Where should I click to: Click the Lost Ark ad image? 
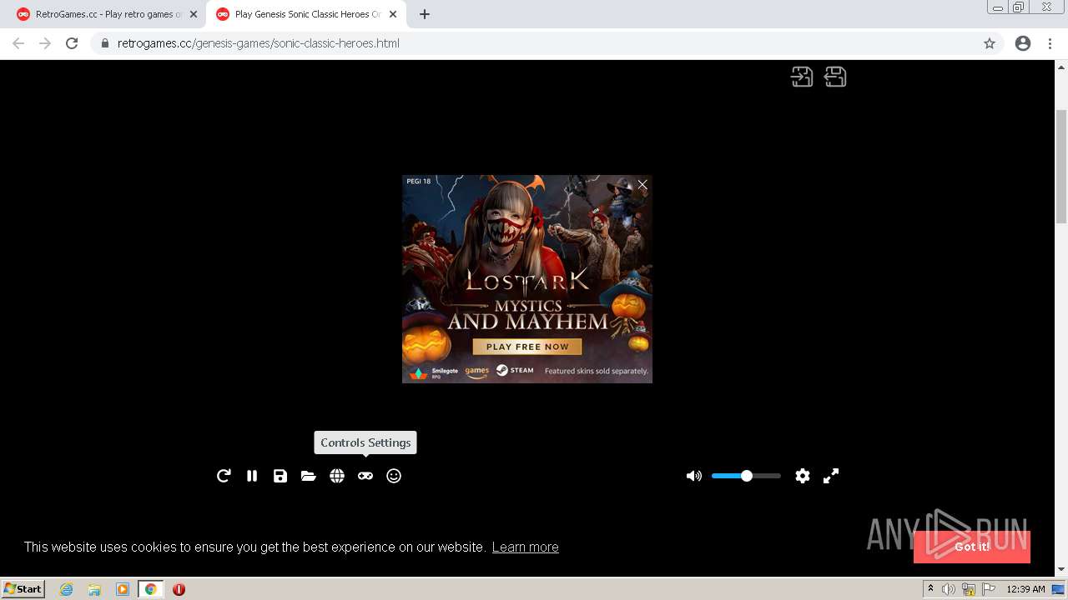[x=527, y=279]
